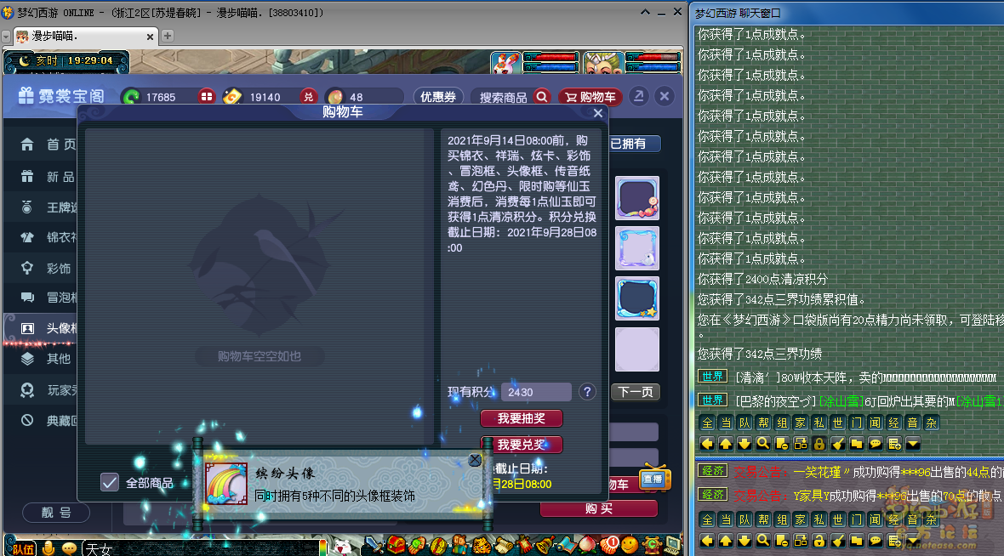Viewport: 1004px width, 556px height.
Task: Click the red search icon next to 搜索商品
Action: [541, 97]
